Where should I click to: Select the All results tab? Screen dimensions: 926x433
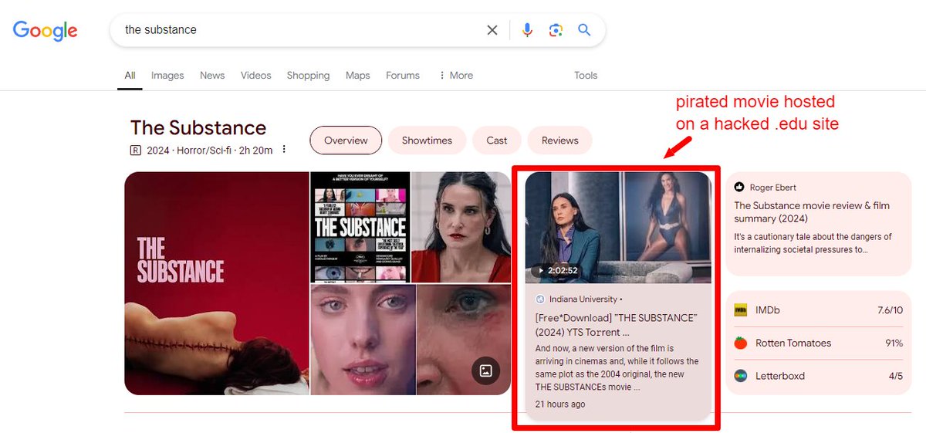click(130, 76)
